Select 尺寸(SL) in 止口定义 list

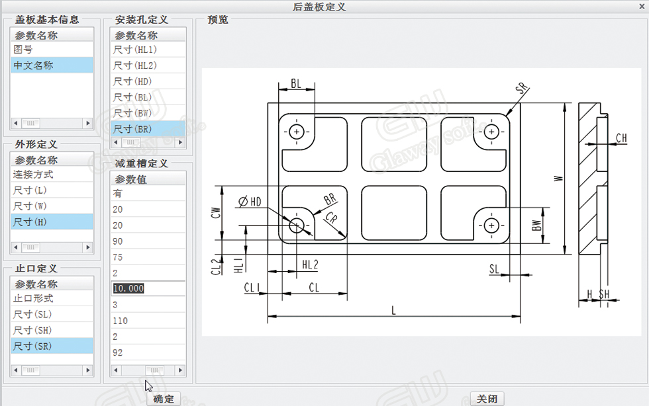click(52, 314)
